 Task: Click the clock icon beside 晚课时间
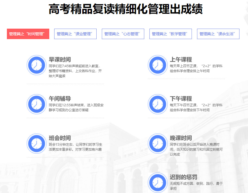pos(157,143)
